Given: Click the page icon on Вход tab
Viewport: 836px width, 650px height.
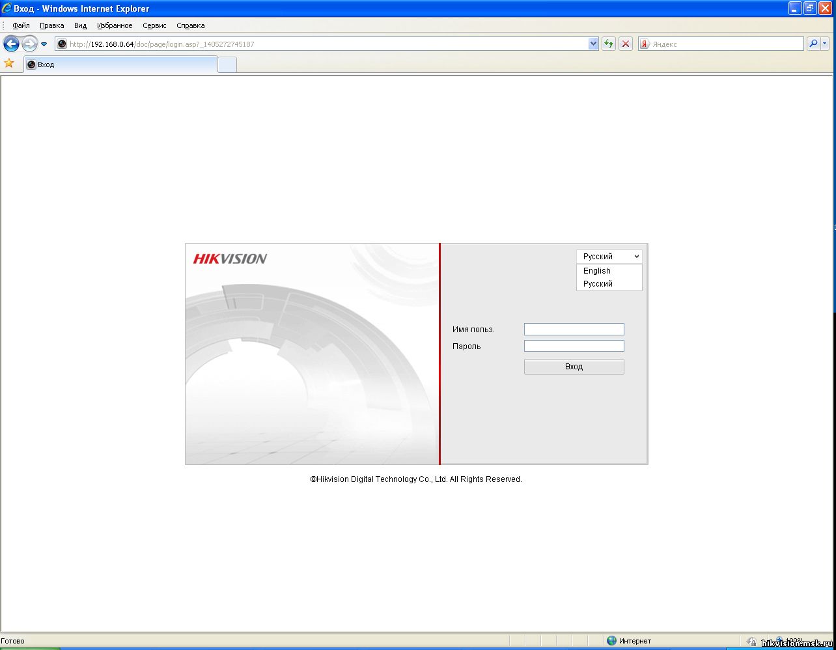Looking at the screenshot, I should coord(31,64).
